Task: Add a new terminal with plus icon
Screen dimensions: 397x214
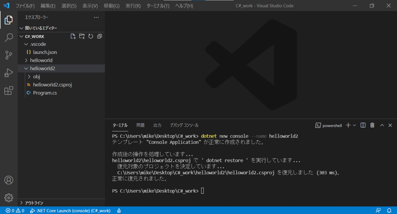Action: (x=348, y=125)
